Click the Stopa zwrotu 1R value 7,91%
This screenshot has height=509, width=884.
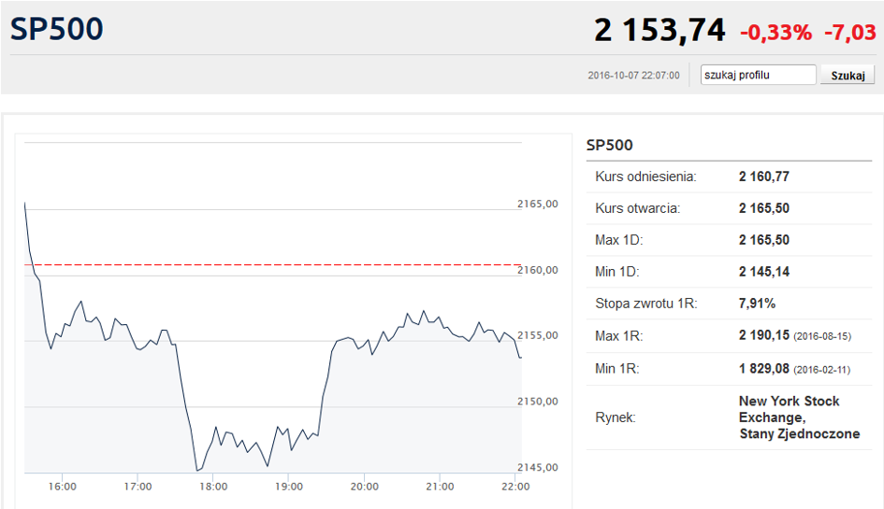tap(757, 304)
